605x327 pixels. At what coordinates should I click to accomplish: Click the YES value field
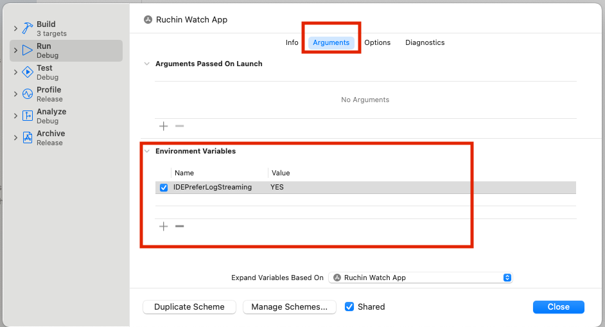point(277,188)
